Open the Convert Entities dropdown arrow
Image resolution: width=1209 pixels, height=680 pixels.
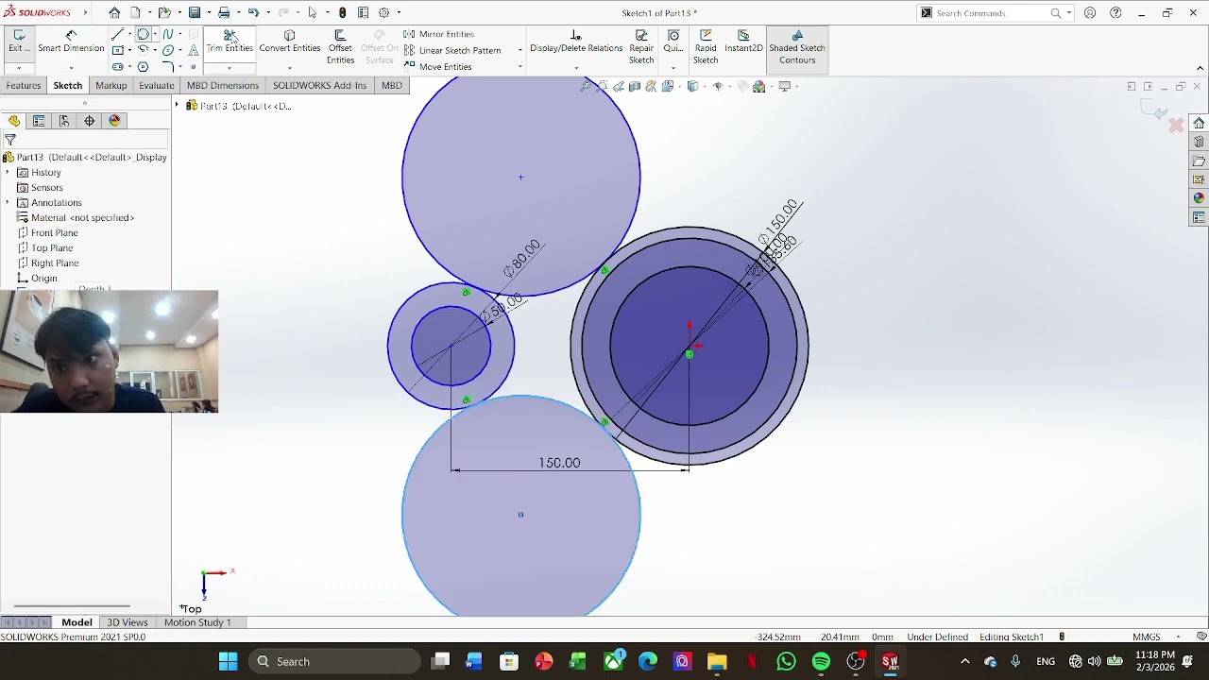pos(290,67)
